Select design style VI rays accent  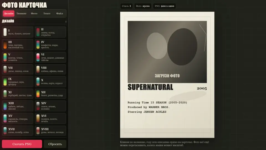[x=50, y=57]
